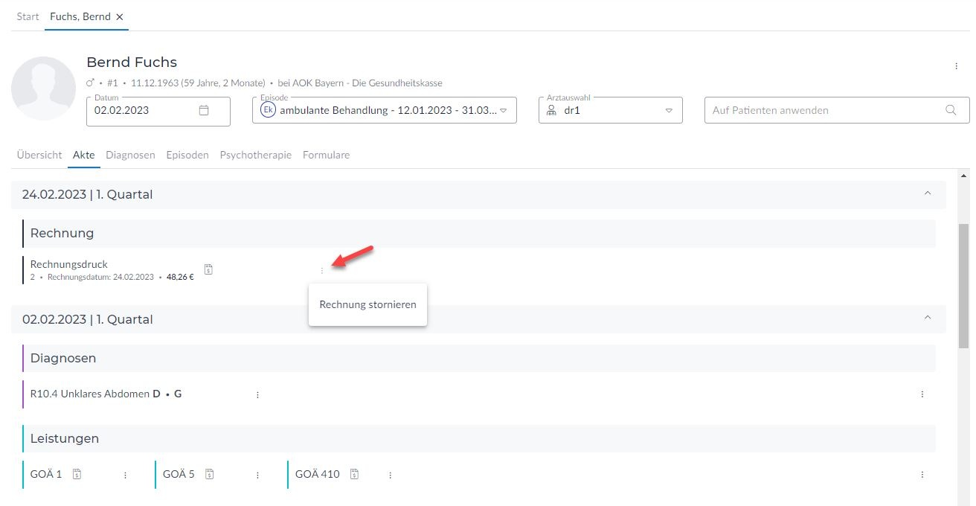Open three-dot menu beside GOÄ 410
This screenshot has width=976, height=506.
pos(390,475)
